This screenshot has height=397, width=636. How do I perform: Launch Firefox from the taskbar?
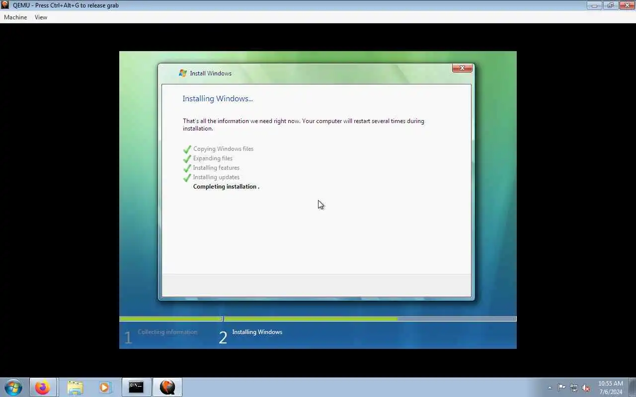(42, 387)
